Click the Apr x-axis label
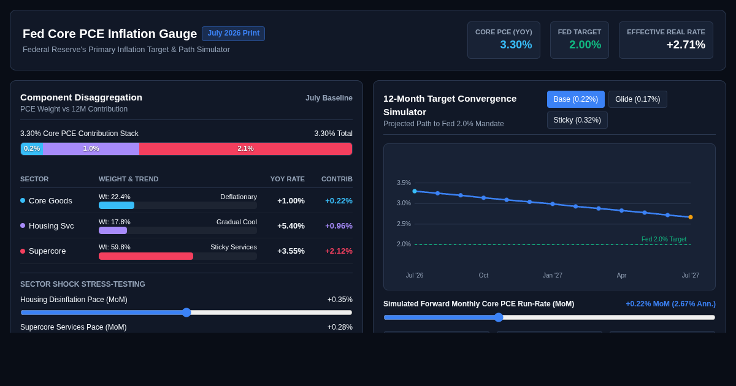The width and height of the screenshot is (736, 386). click(x=621, y=275)
